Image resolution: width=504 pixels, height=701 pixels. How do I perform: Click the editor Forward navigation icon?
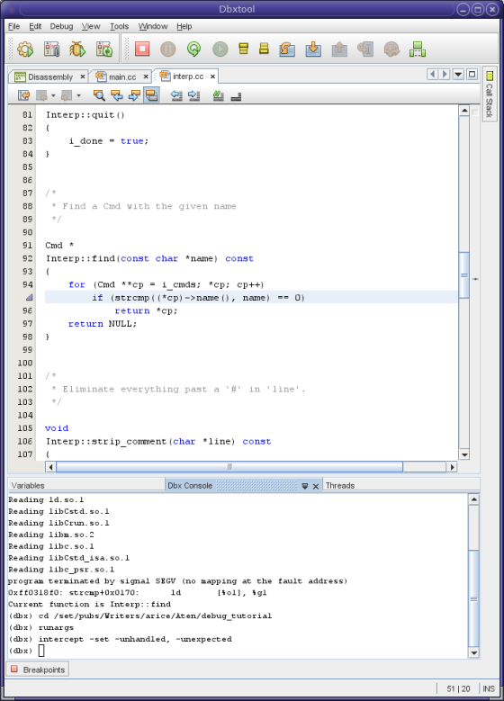tap(67, 95)
